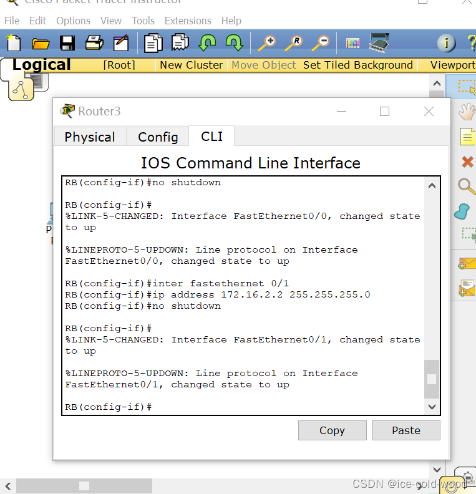
Task: Save the project with floppy disk icon
Action: [67, 43]
